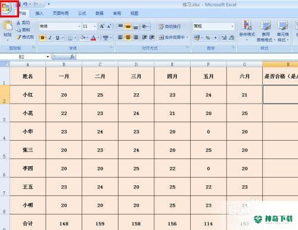Switch to the Page Layout (页面布局) tab
Screen dimensions: 298x230
pyautogui.click(x=61, y=13)
